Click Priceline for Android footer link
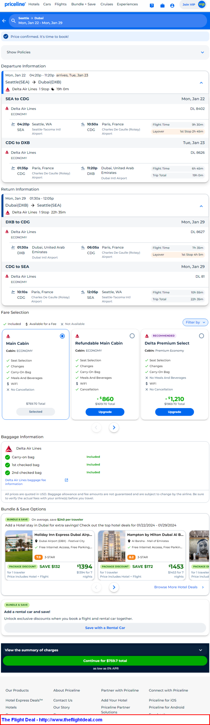 click(166, 708)
